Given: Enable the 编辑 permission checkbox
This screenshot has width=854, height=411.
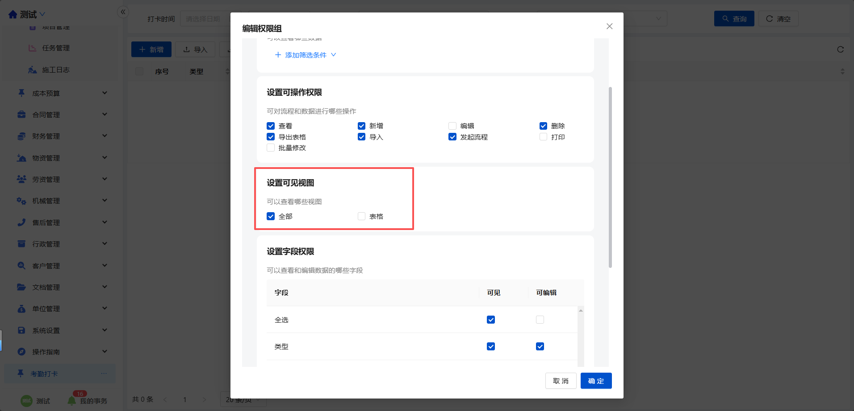Looking at the screenshot, I should [x=452, y=126].
